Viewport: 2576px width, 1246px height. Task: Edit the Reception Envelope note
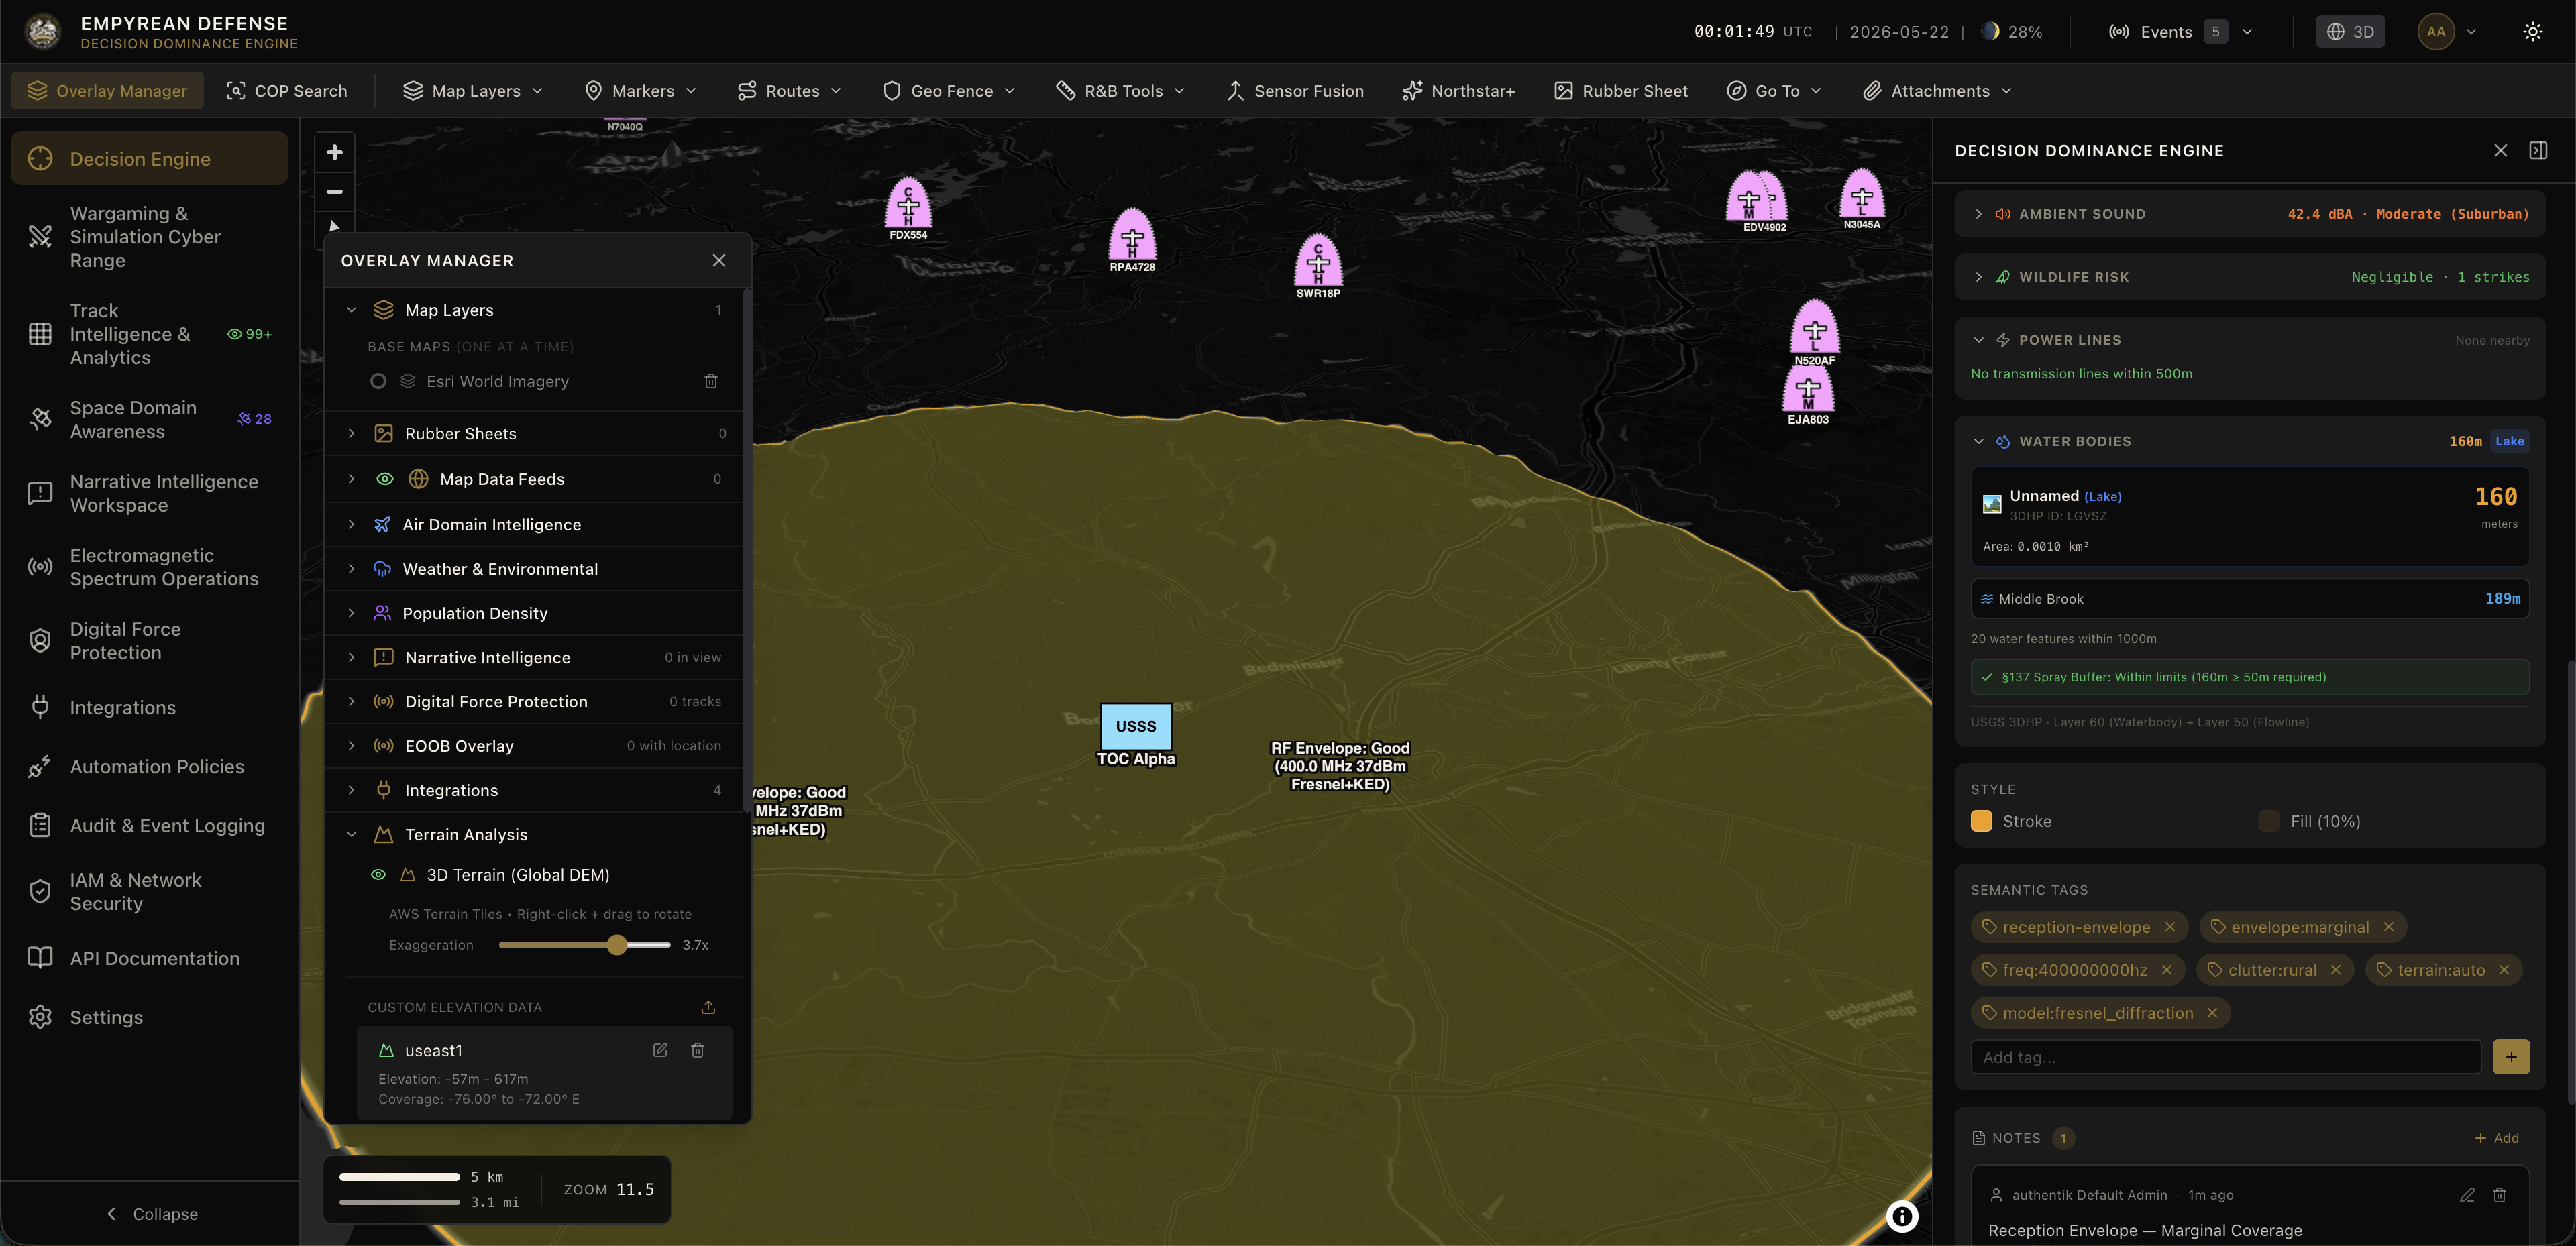point(2467,1195)
